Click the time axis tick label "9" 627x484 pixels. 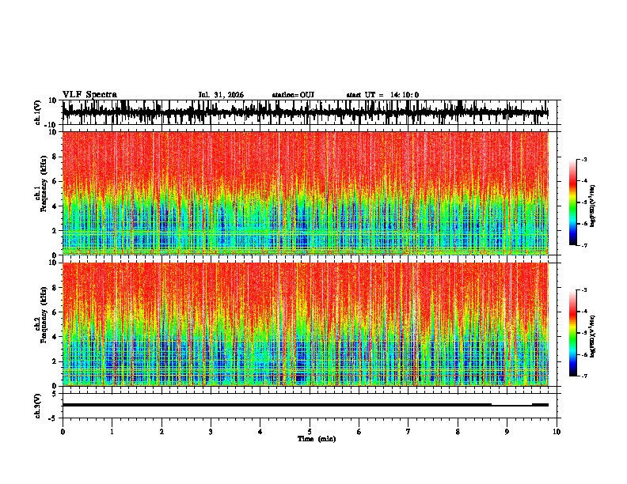[507, 432]
